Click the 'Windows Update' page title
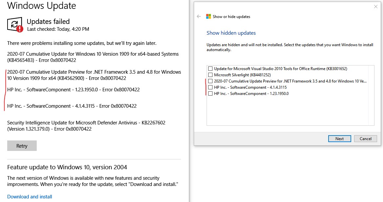383x202 pixels. pyautogui.click(x=42, y=6)
